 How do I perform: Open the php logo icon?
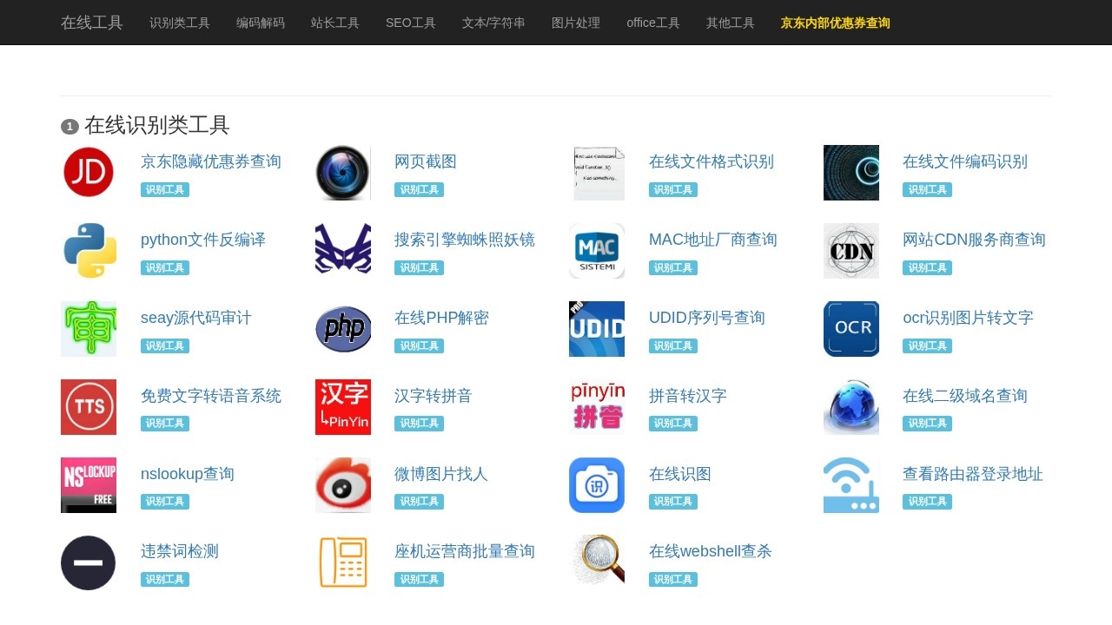342,328
